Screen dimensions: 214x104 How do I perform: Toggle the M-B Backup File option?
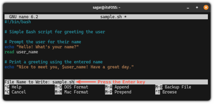tap(173, 87)
